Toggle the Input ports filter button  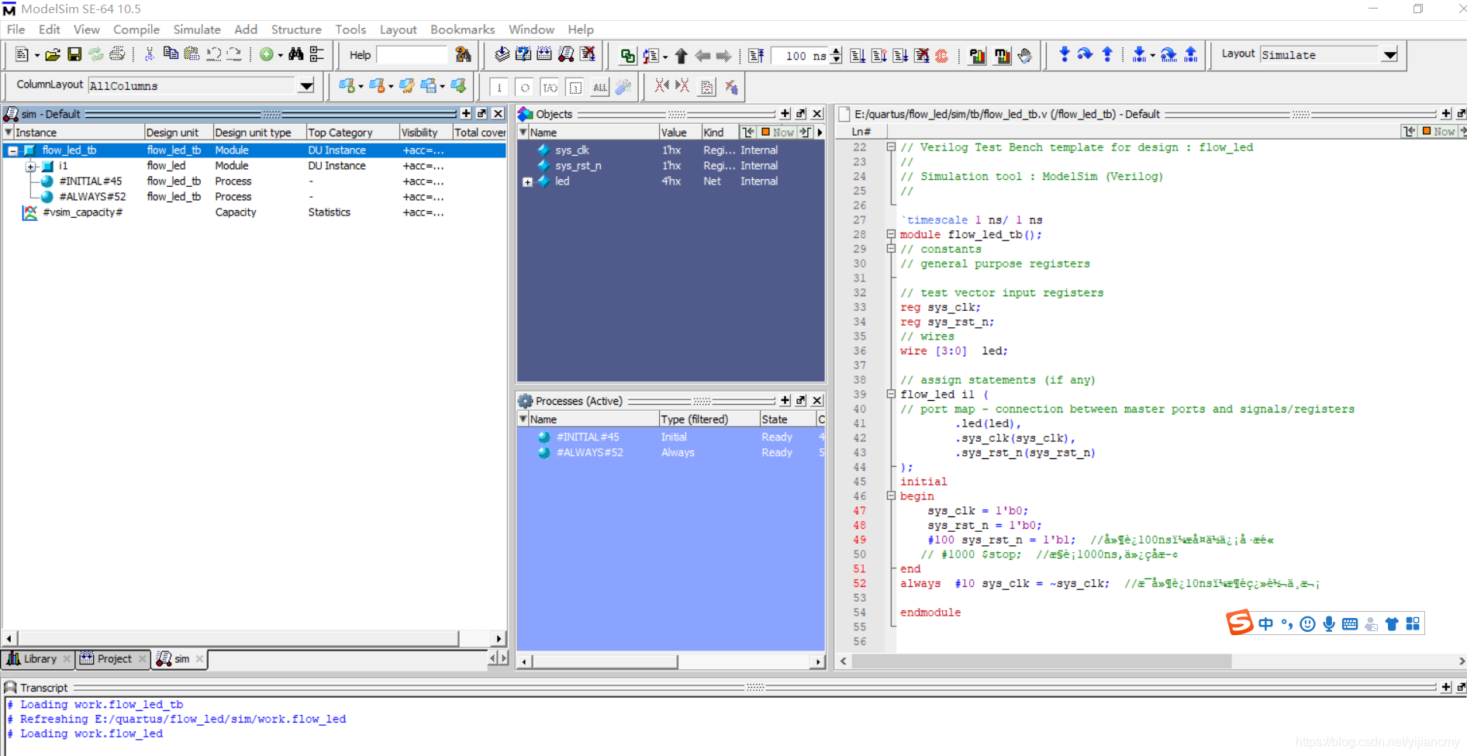click(499, 87)
